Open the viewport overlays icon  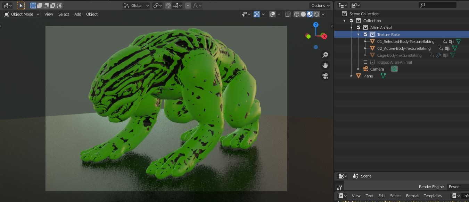[272, 14]
